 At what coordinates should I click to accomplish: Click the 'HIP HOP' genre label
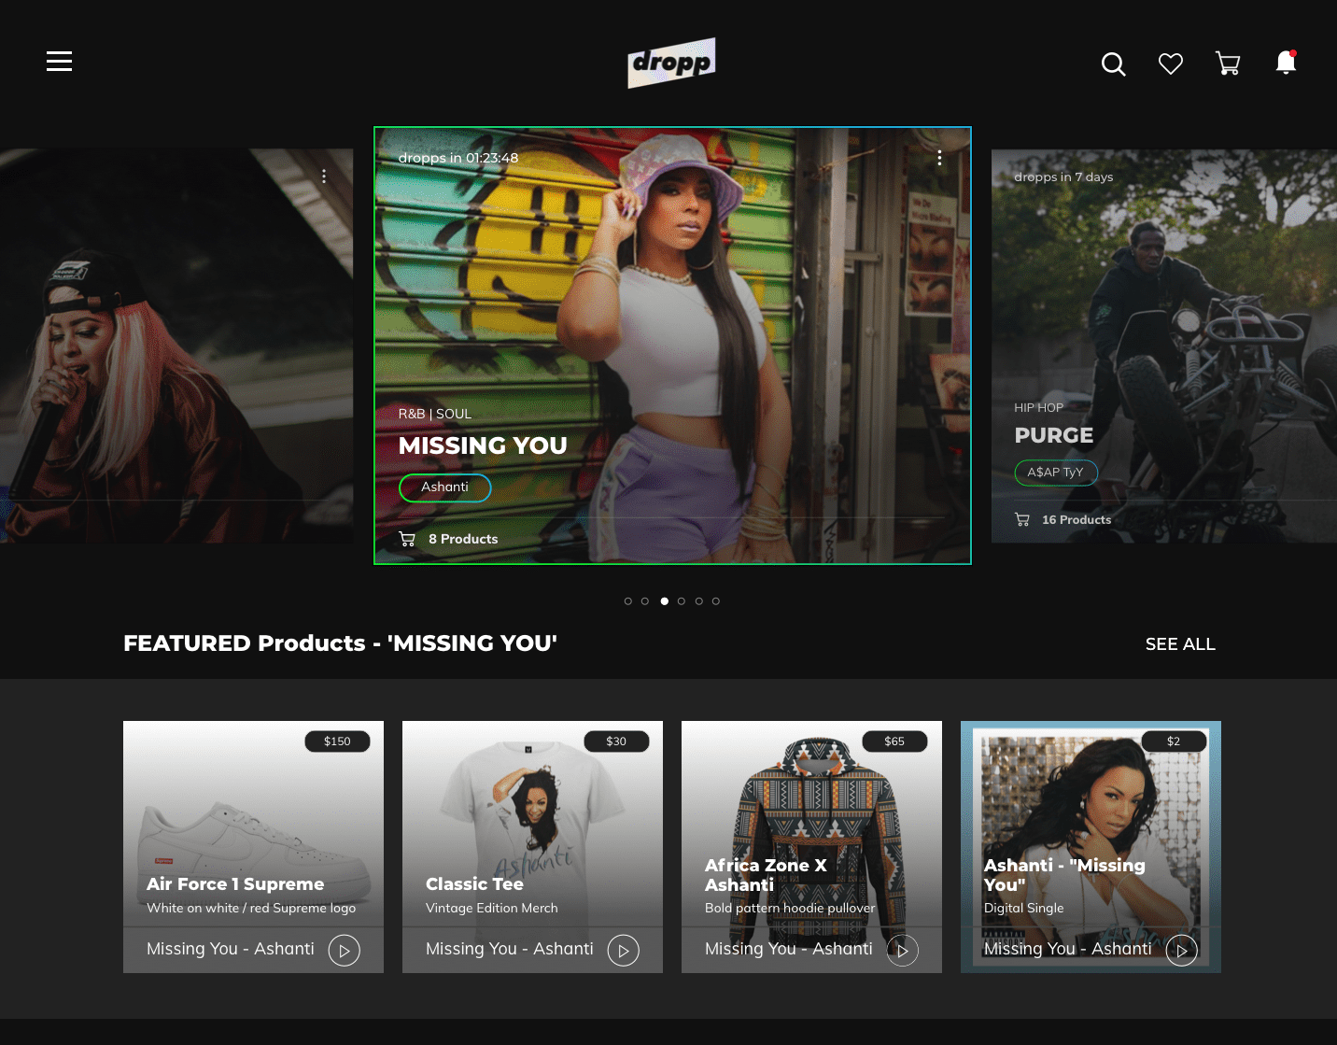pyautogui.click(x=1039, y=408)
